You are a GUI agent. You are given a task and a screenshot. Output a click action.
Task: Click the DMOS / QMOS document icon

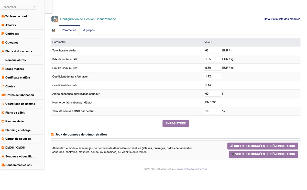pyautogui.click(x=3, y=148)
